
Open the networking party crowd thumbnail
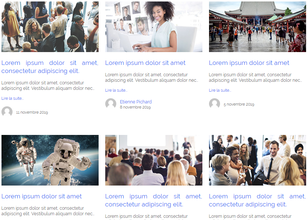pyautogui.click(x=50, y=27)
